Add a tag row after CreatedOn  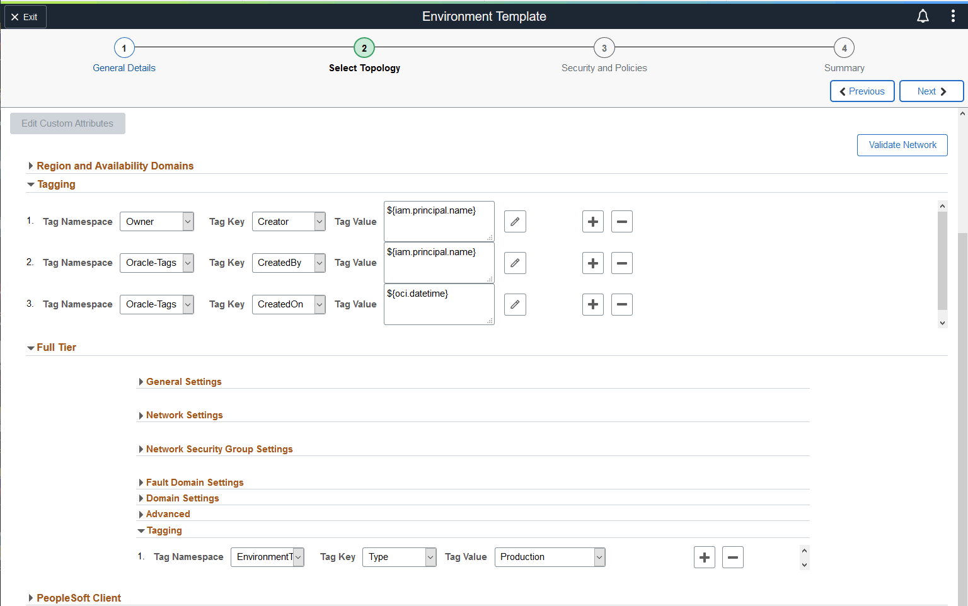click(x=593, y=304)
